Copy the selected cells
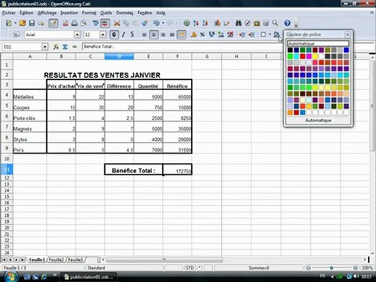Image resolution: width=376 pixels, height=282 pixels. 126,23
